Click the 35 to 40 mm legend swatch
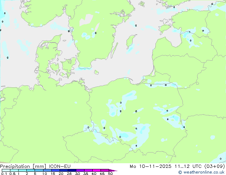226x175 pixels. pyautogui.click(x=88, y=170)
